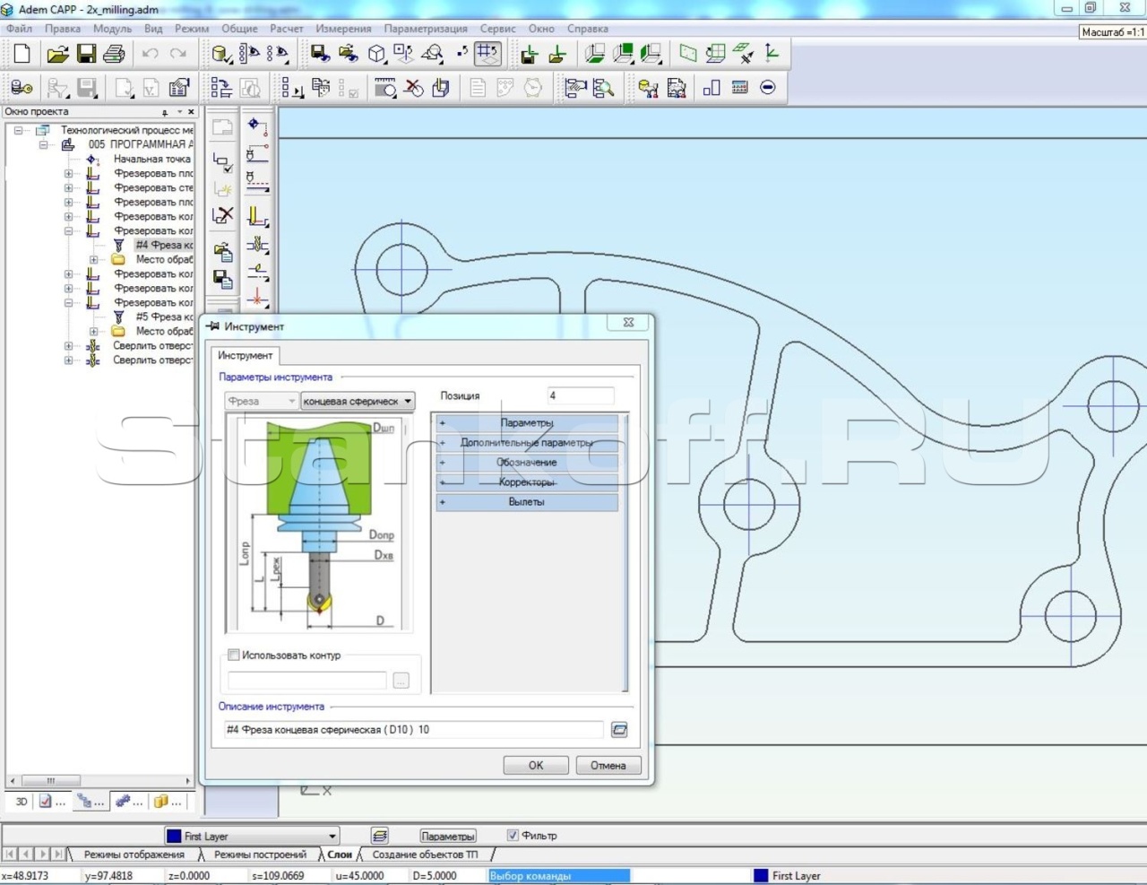This screenshot has width=1147, height=885.
Task: Expand the 'Вылеты' section
Action: (x=526, y=502)
